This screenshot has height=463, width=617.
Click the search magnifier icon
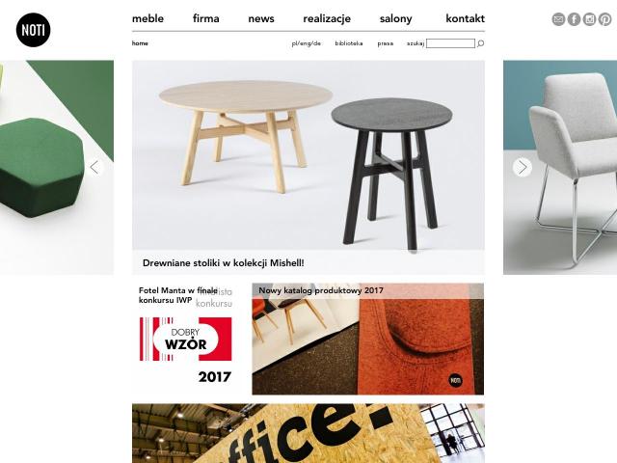[x=480, y=43]
